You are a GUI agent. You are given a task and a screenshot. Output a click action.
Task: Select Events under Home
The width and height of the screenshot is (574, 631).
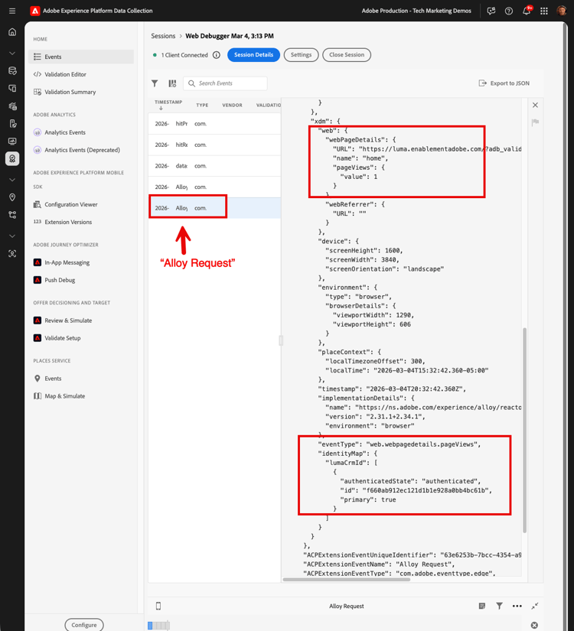81,57
